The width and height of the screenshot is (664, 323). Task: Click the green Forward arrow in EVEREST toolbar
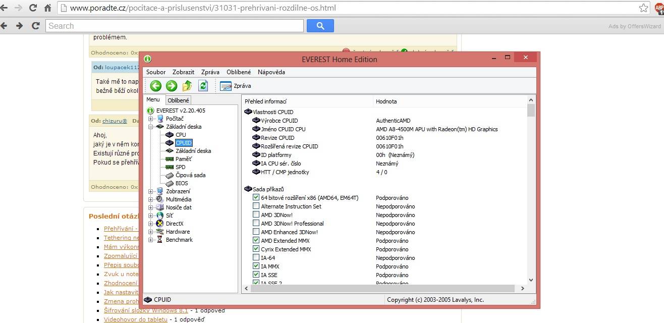pyautogui.click(x=172, y=86)
